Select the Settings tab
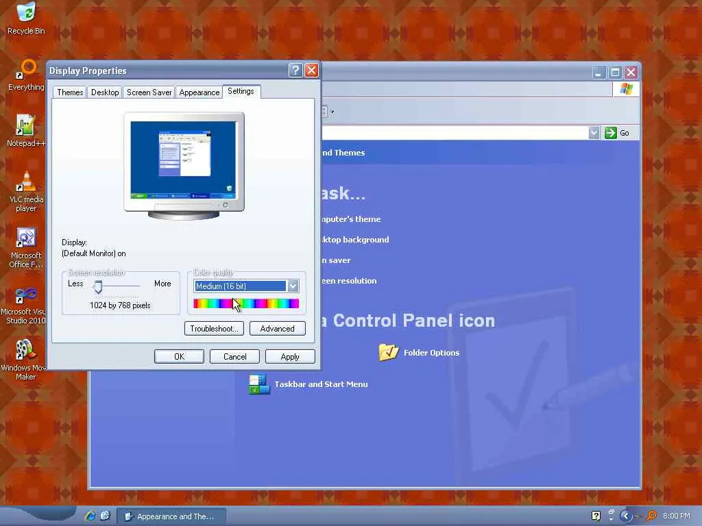 coord(241,91)
